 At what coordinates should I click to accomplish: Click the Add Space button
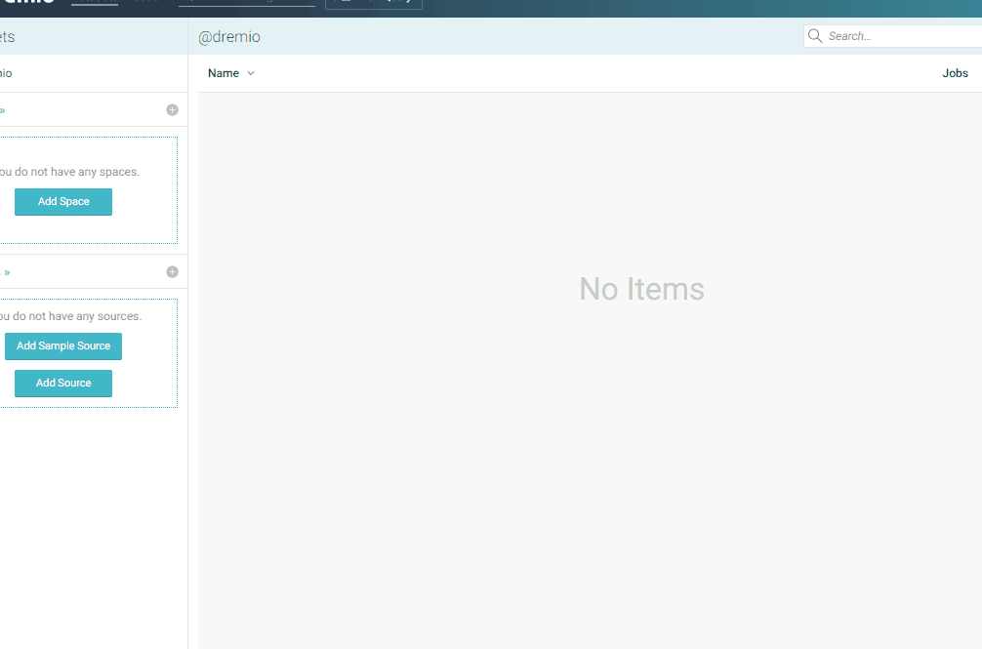click(x=63, y=201)
